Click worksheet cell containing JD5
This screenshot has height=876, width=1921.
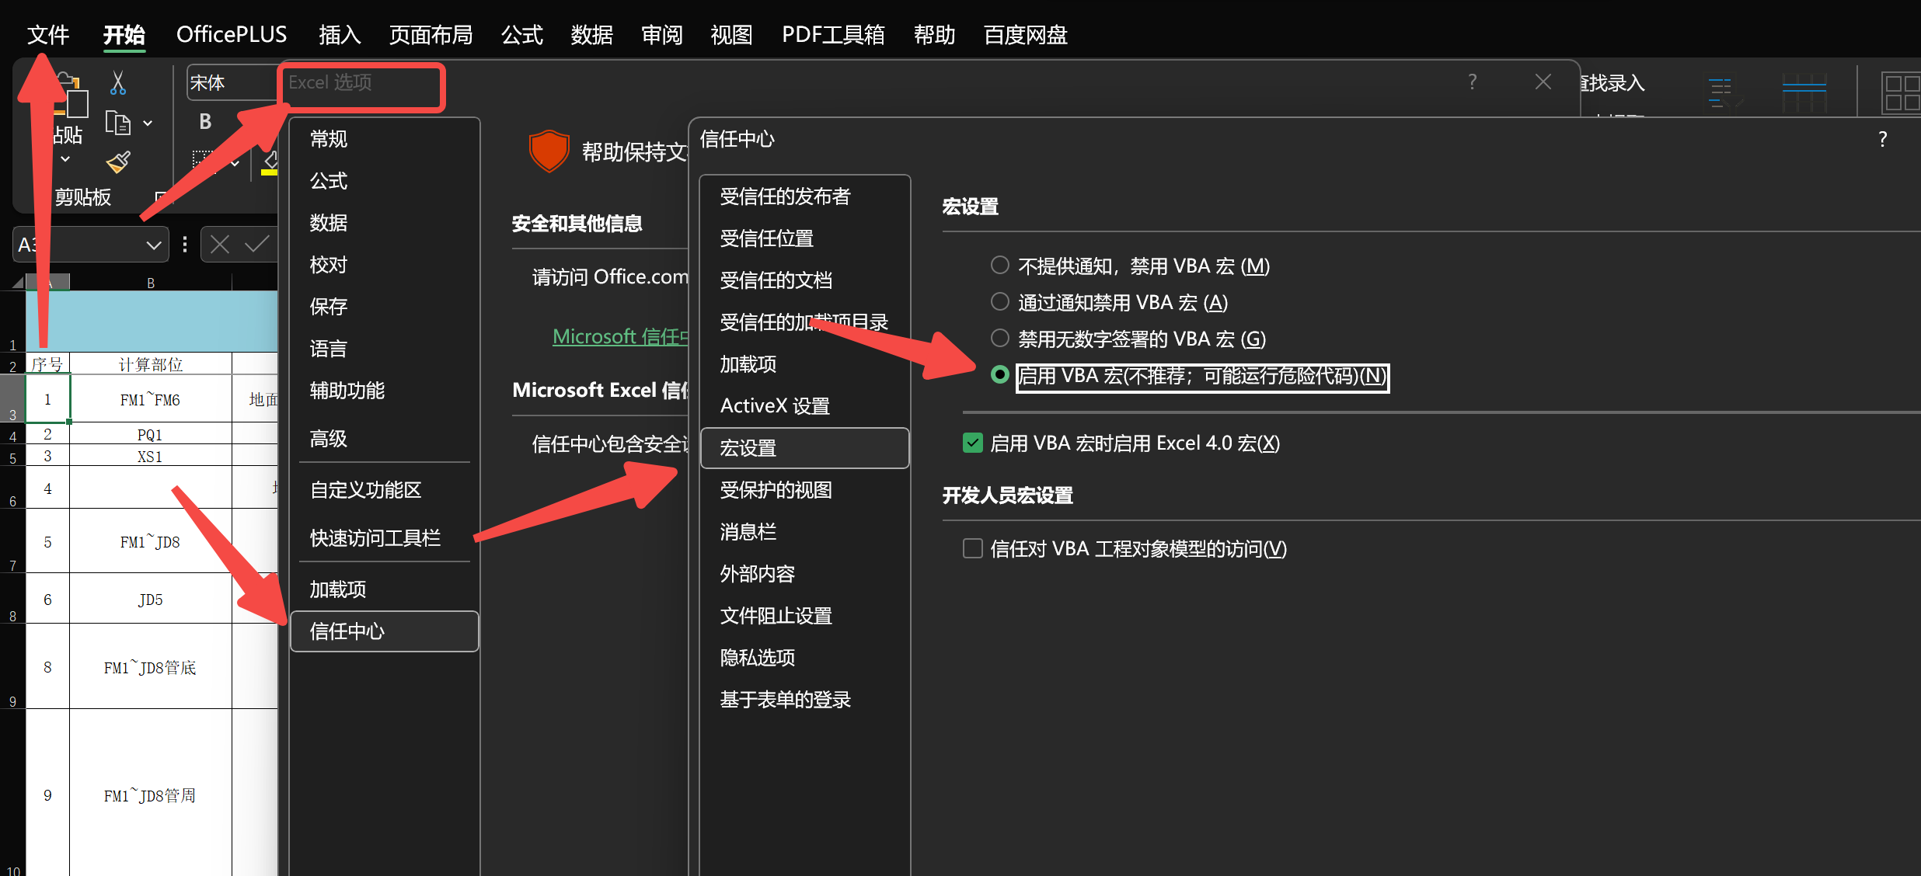(x=150, y=599)
